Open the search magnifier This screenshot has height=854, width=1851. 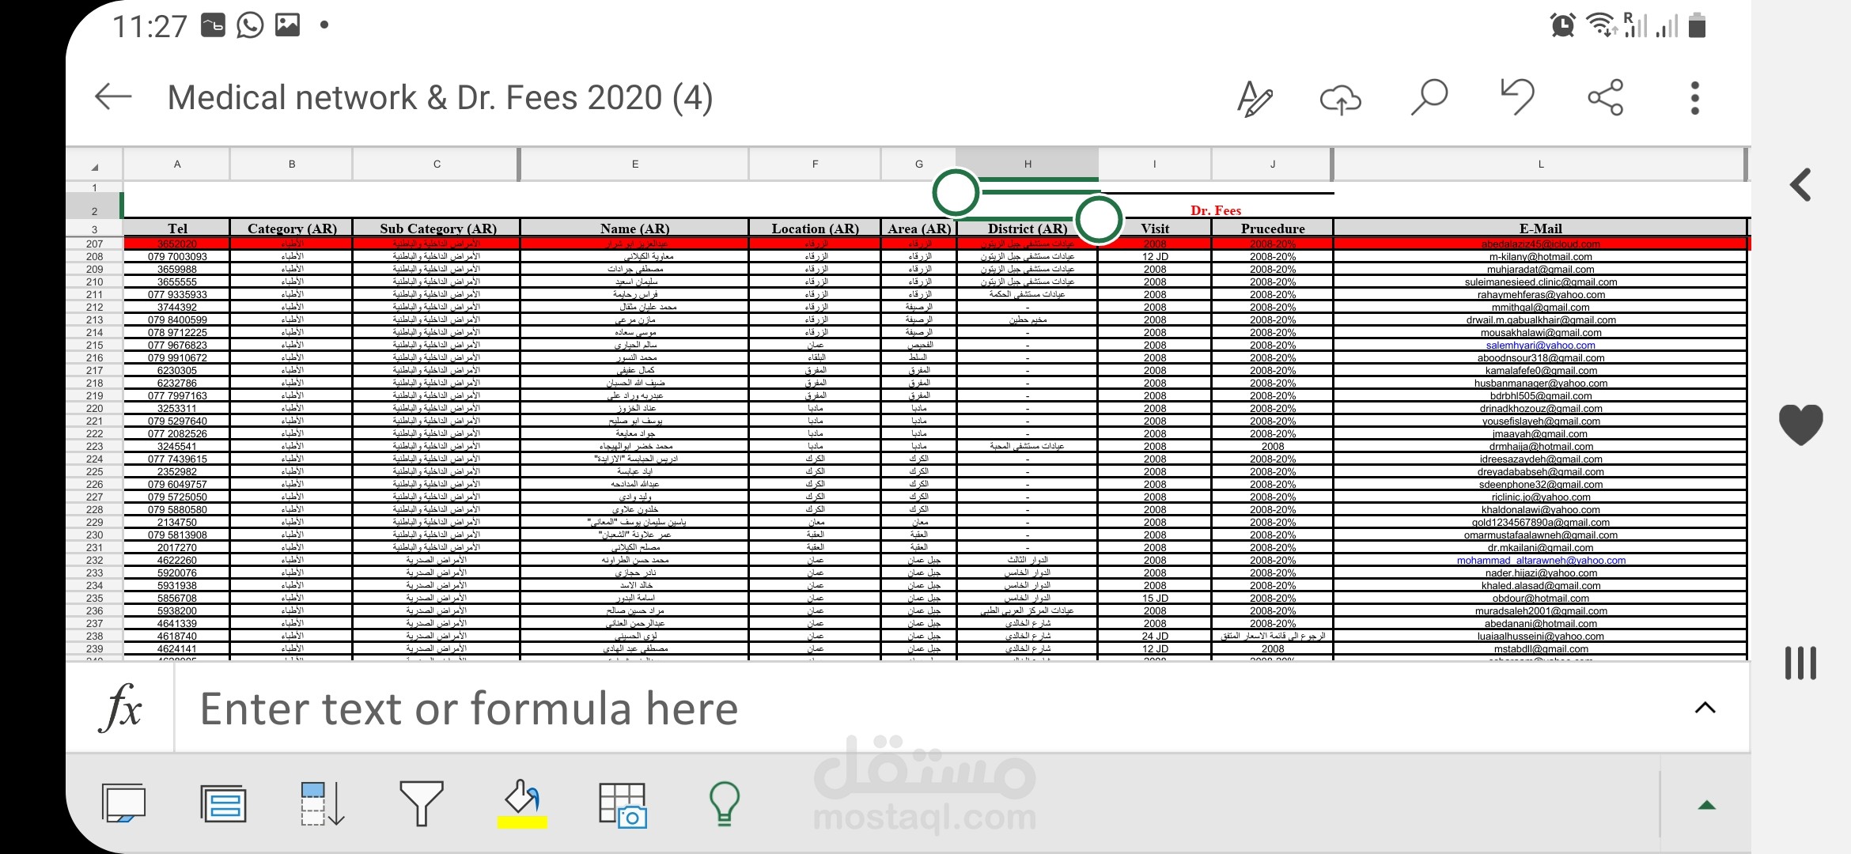pyautogui.click(x=1429, y=97)
